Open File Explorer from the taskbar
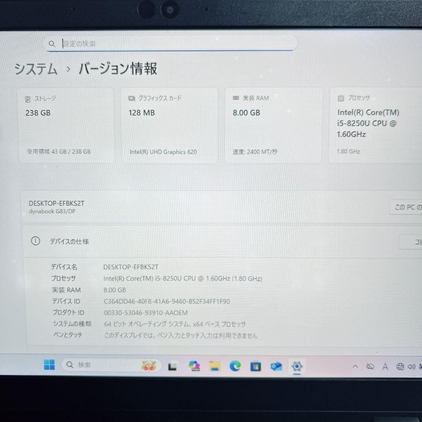Screen dimensions: 422x422 tap(215, 366)
